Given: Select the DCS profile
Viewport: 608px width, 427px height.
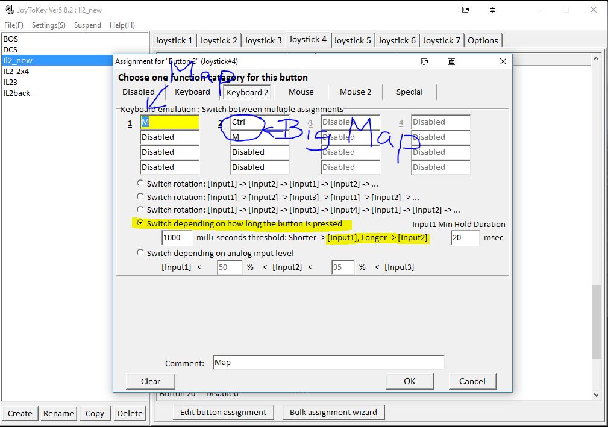Looking at the screenshot, I should pyautogui.click(x=75, y=49).
